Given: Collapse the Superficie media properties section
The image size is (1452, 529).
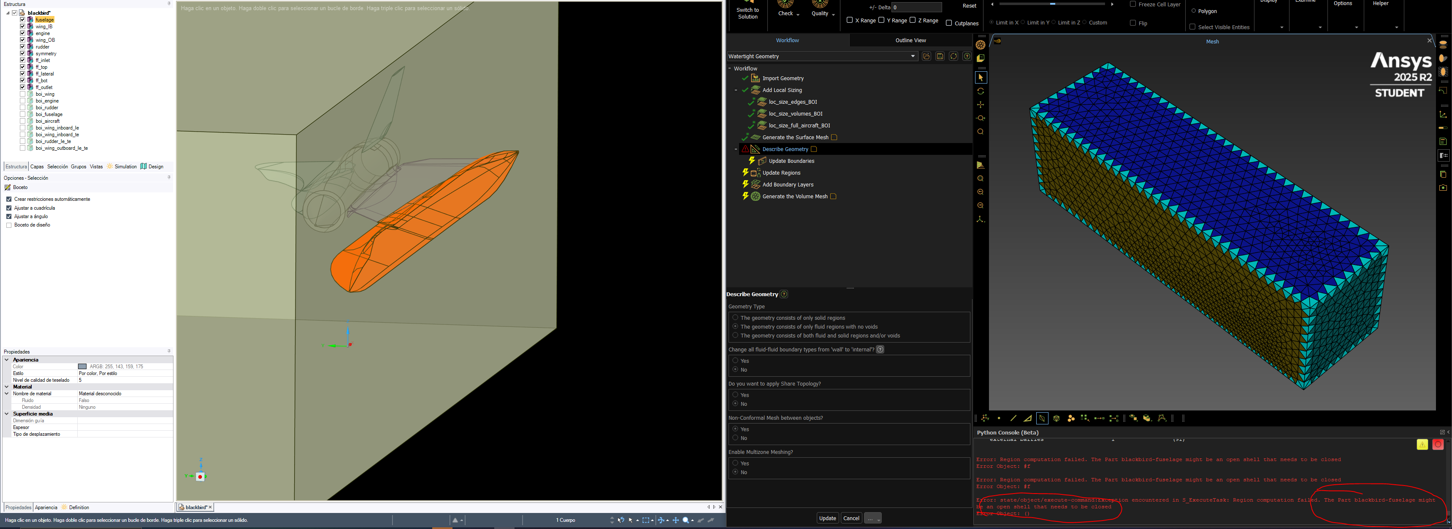Looking at the screenshot, I should [x=7, y=414].
